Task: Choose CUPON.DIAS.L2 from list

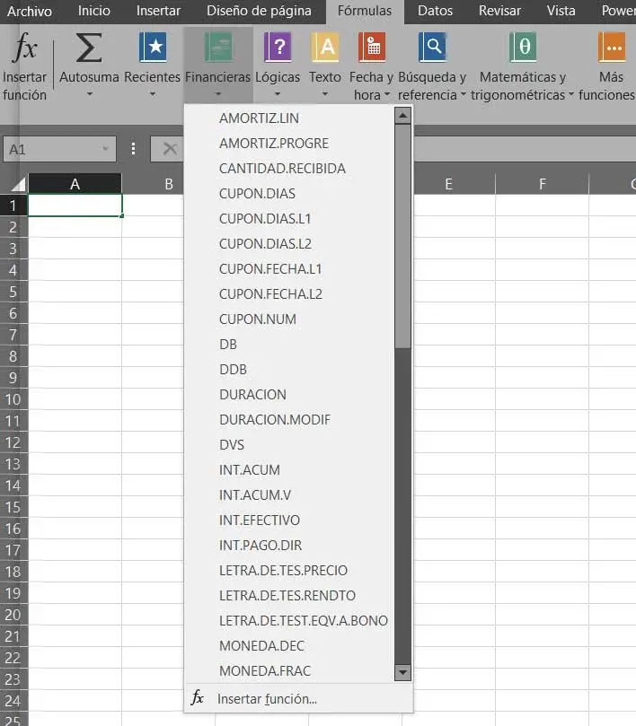Action: (x=289, y=243)
